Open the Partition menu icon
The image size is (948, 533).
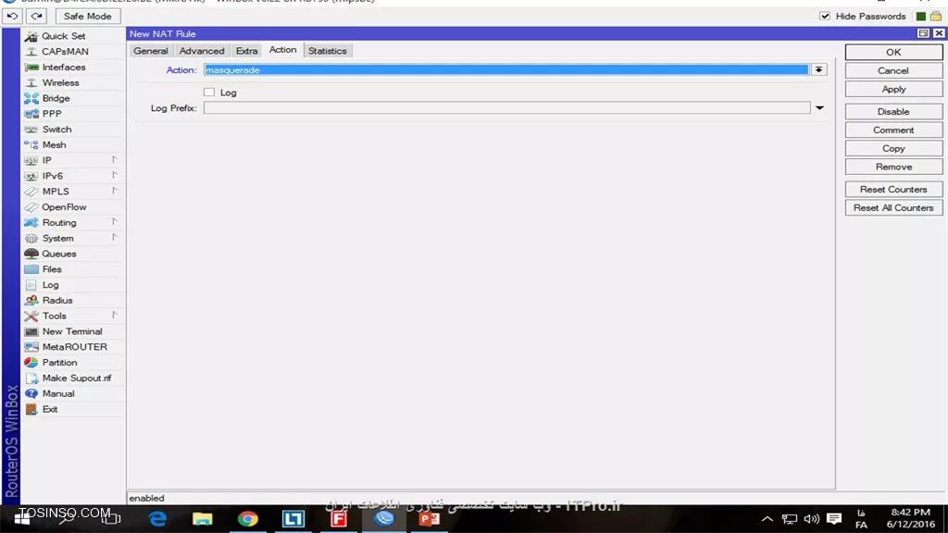click(x=31, y=363)
